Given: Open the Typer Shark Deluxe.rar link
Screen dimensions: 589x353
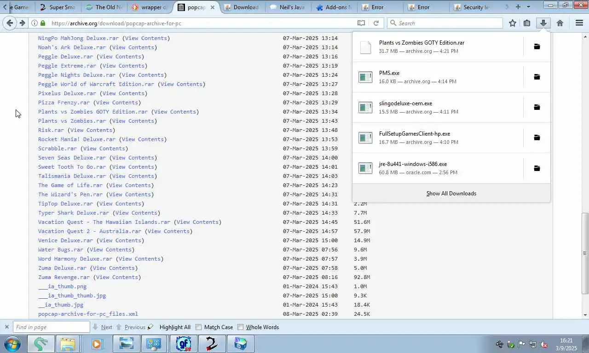Looking at the screenshot, I should click(74, 213).
